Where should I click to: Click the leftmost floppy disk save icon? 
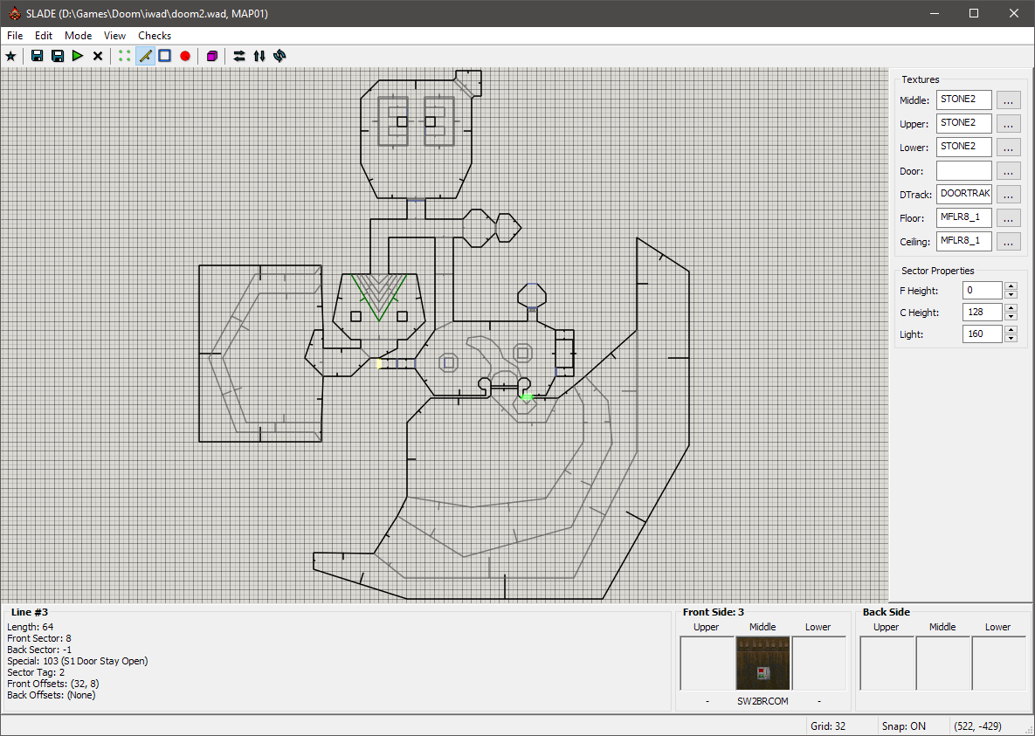(x=37, y=56)
